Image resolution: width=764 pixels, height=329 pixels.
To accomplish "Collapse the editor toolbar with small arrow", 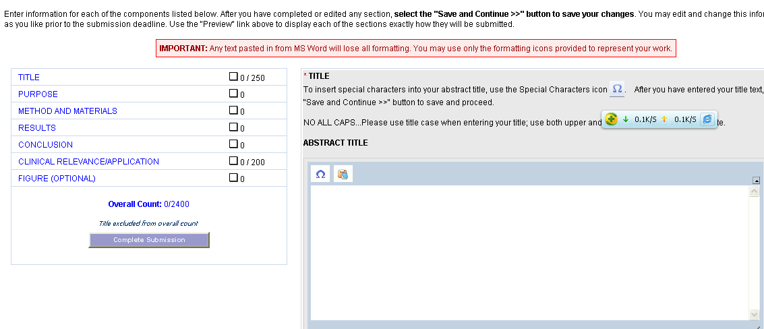I will coord(757,180).
